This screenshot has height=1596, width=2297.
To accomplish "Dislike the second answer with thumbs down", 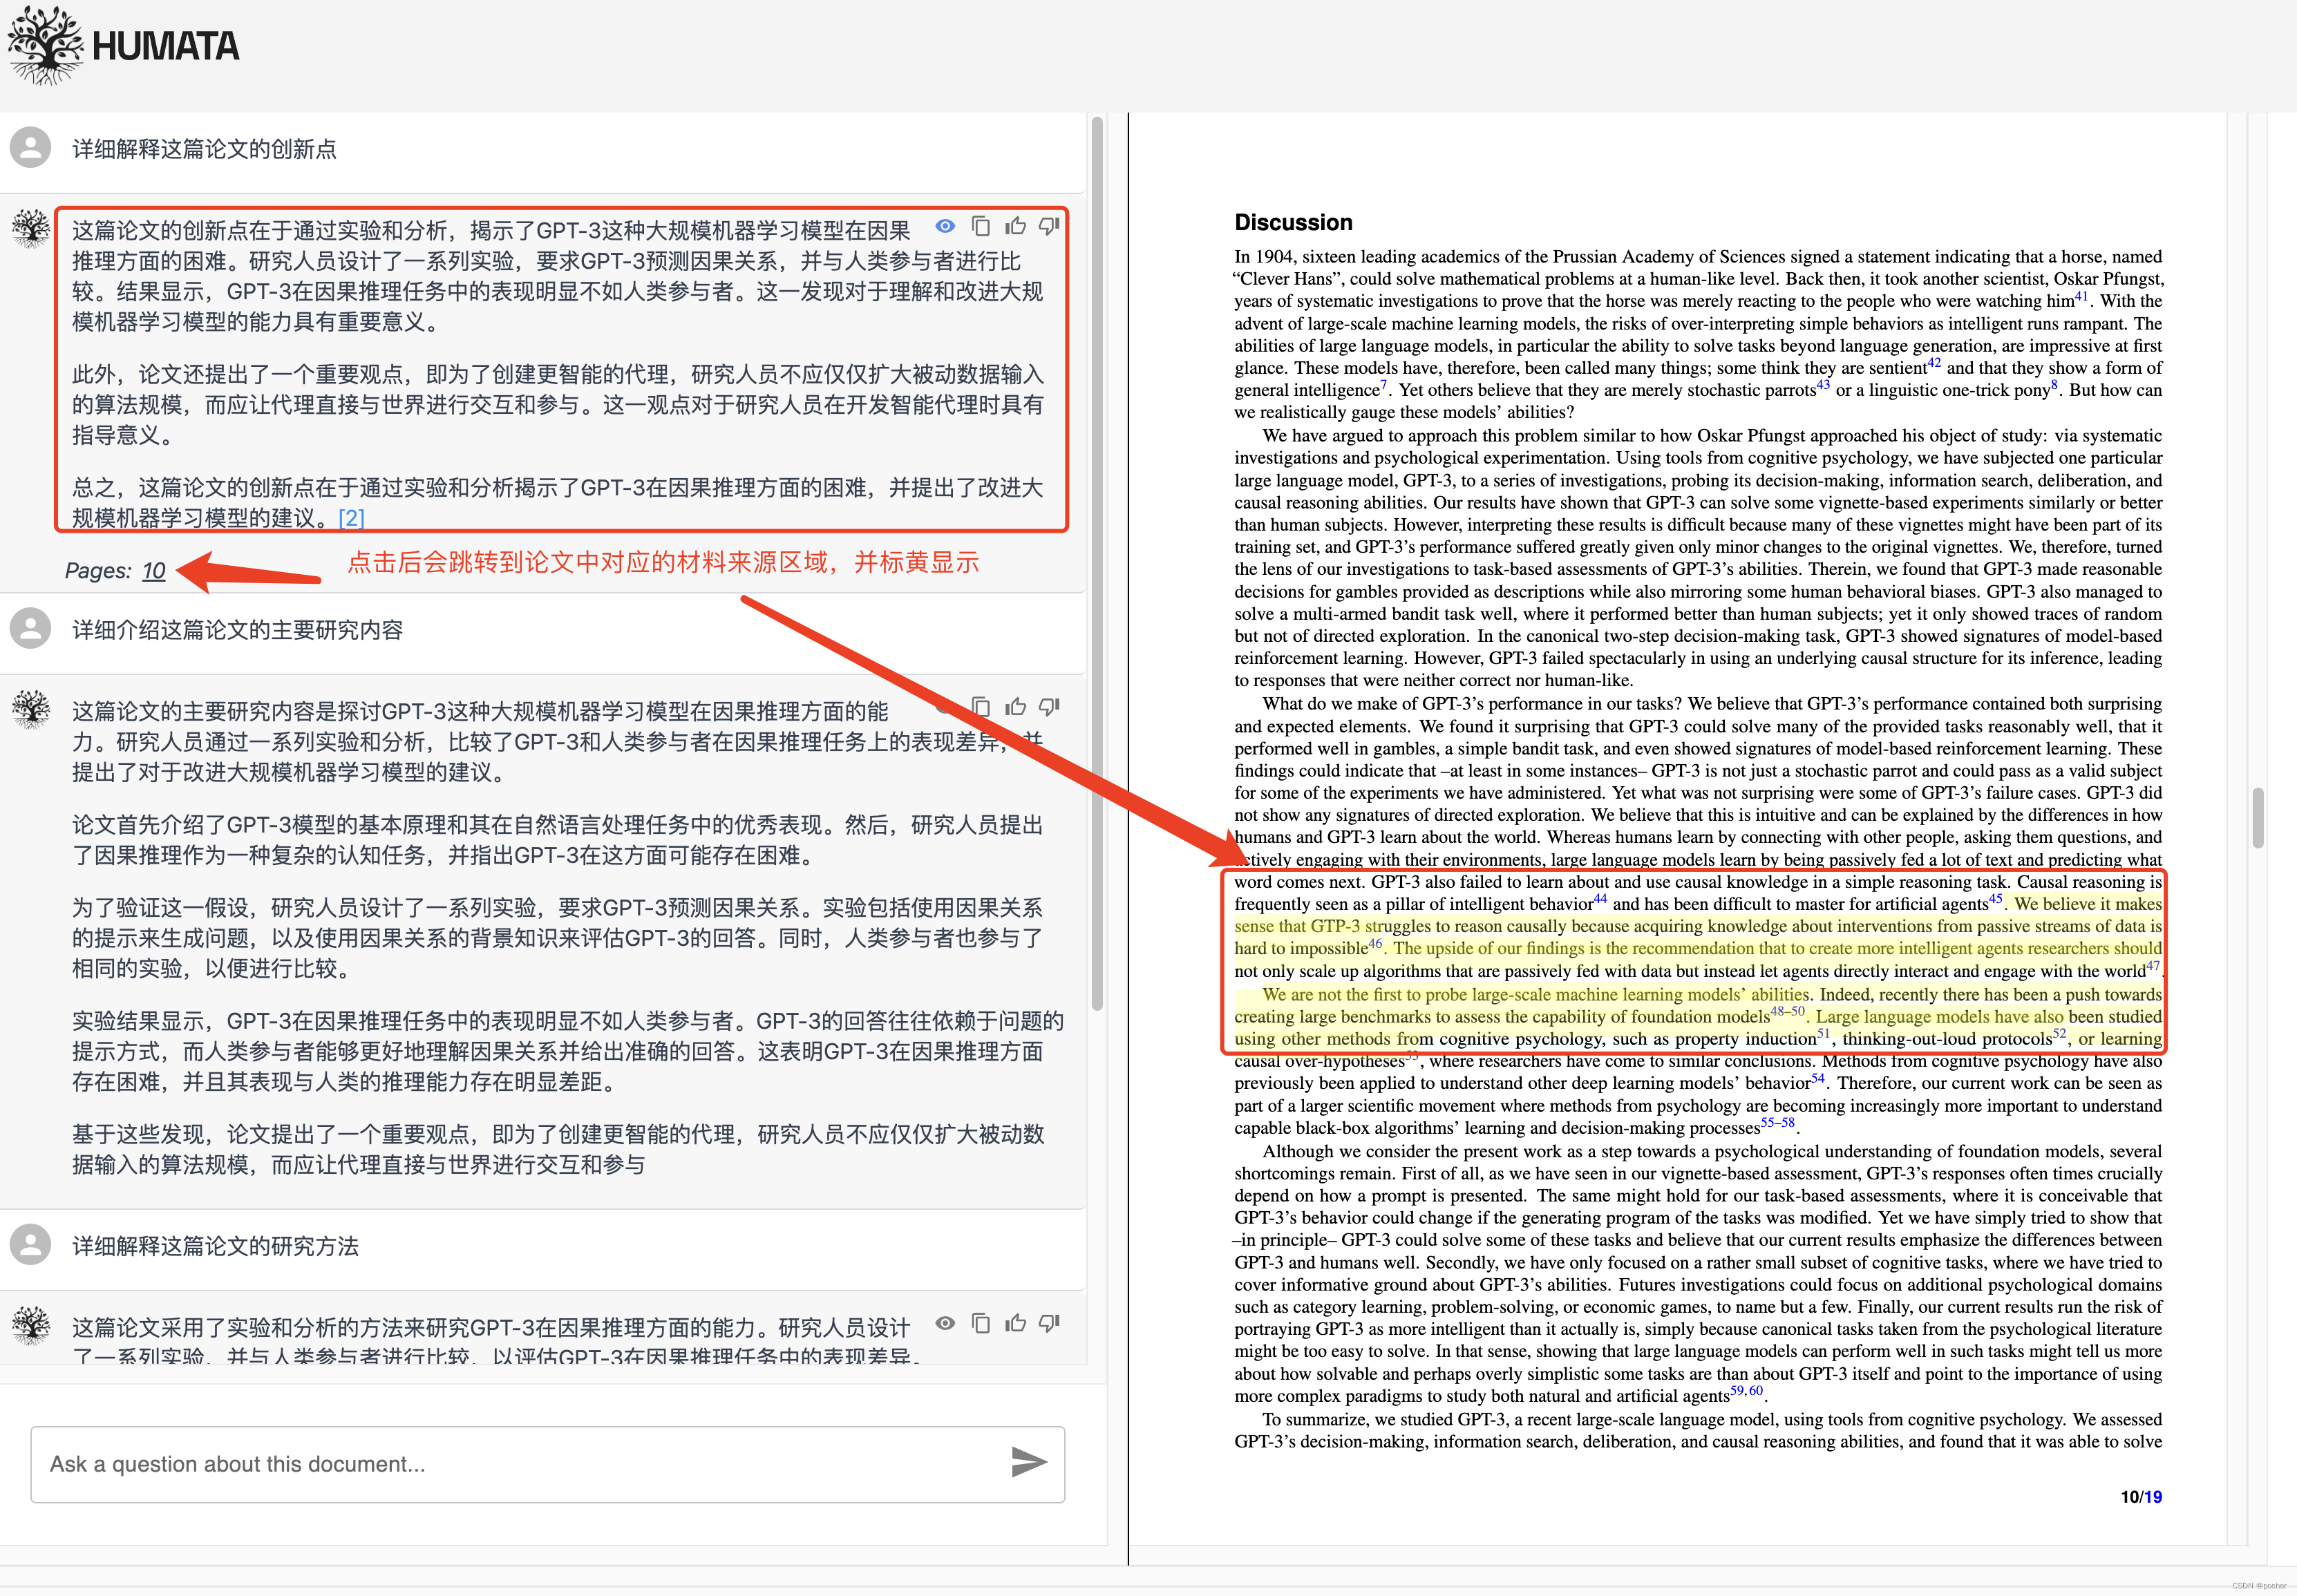I will point(1049,707).
